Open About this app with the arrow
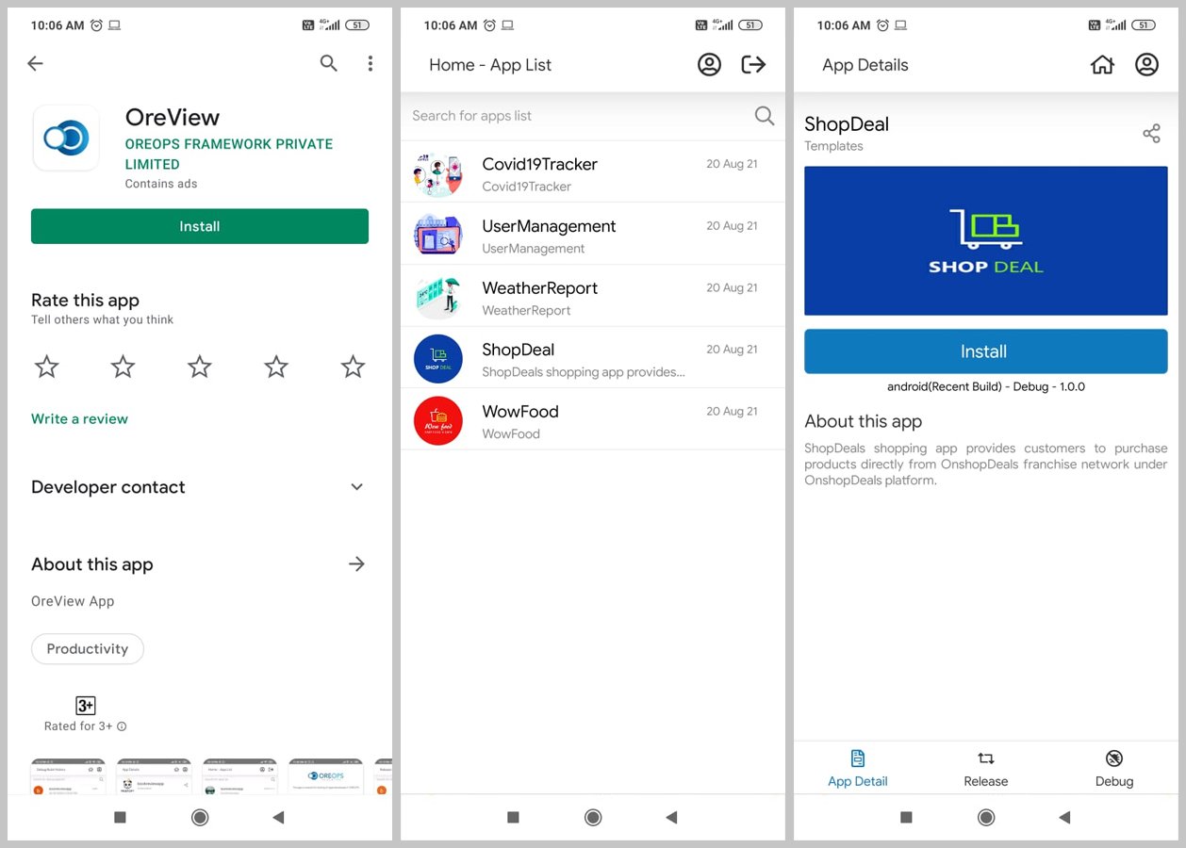1186x848 pixels. (356, 564)
